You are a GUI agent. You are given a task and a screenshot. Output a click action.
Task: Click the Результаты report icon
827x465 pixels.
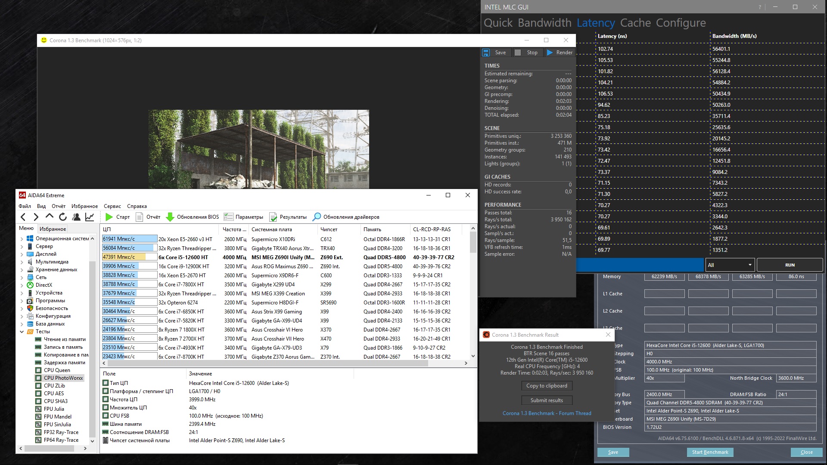click(x=273, y=217)
